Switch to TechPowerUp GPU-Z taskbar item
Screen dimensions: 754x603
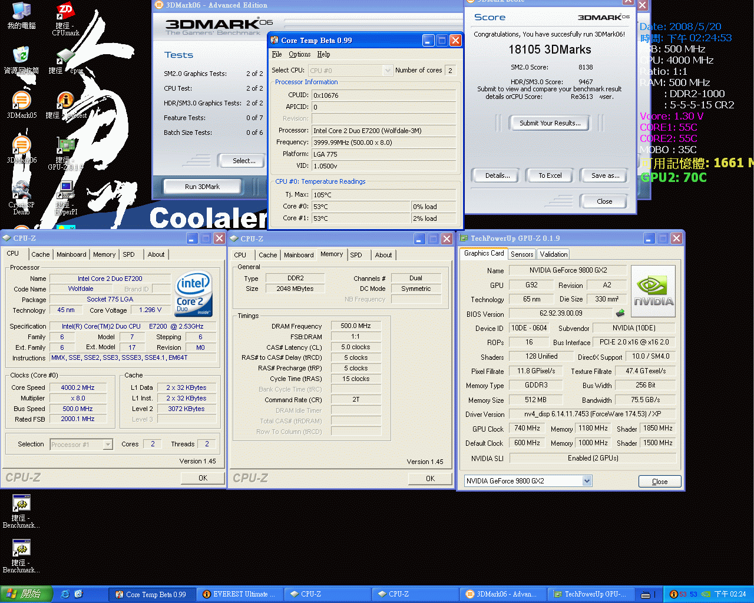[590, 594]
